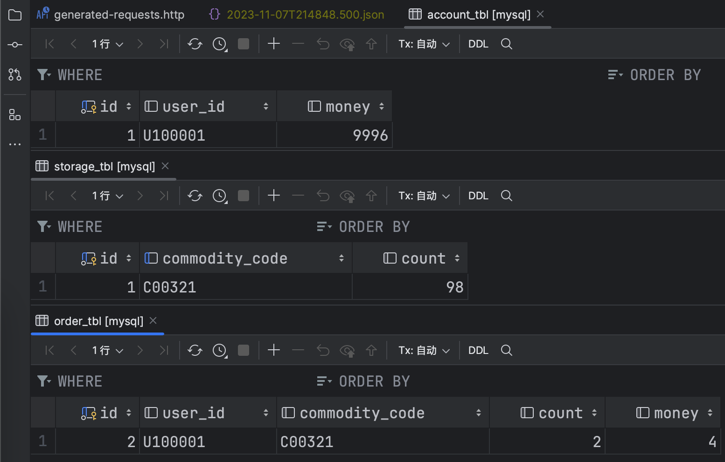Select the count cell 98 in storage_tbl
The height and width of the screenshot is (462, 725).
410,287
